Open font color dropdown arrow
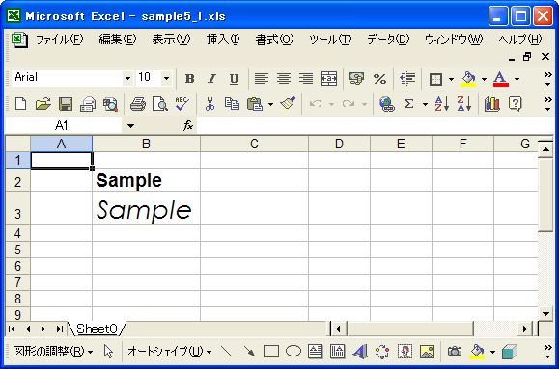The width and height of the screenshot is (559, 369). coord(517,79)
